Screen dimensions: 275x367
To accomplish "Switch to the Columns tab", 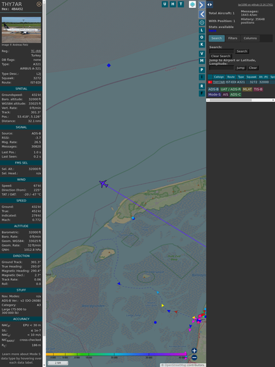I will click(250, 38).
